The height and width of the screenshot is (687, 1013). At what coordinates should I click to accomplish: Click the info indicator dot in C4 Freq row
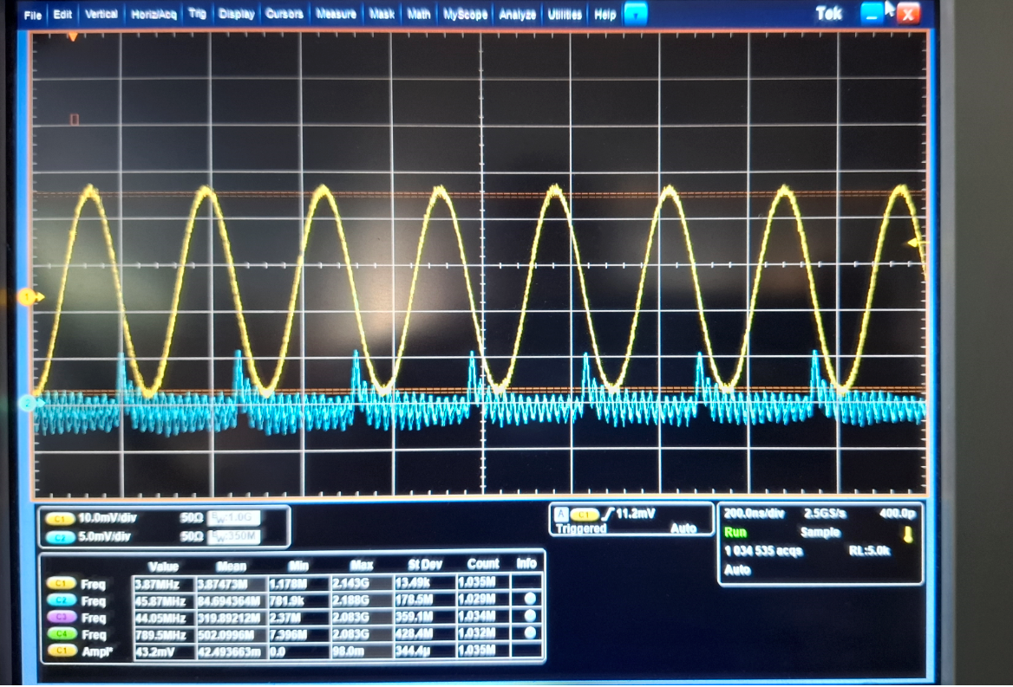(530, 632)
